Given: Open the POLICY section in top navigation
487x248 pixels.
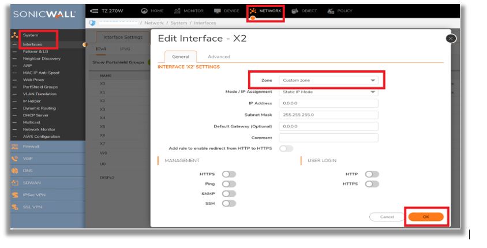Looking at the screenshot, I should point(340,11).
